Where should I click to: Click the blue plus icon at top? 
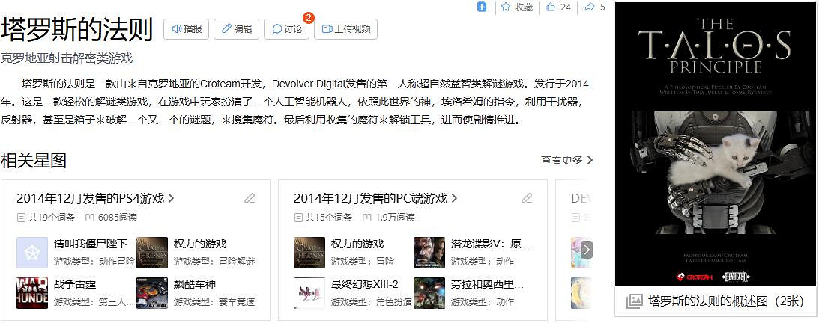(482, 7)
